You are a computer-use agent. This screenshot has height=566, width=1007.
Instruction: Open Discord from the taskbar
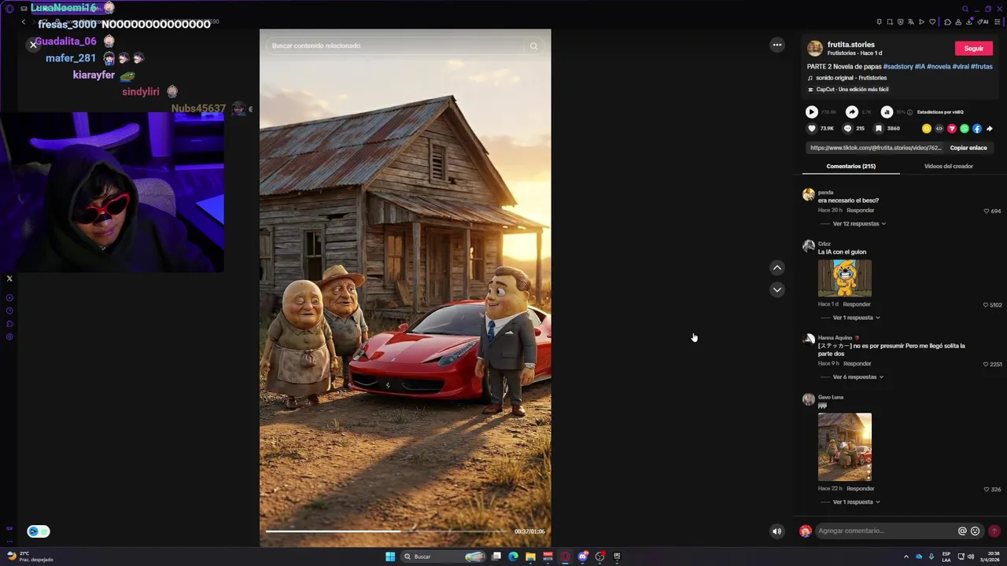click(582, 557)
